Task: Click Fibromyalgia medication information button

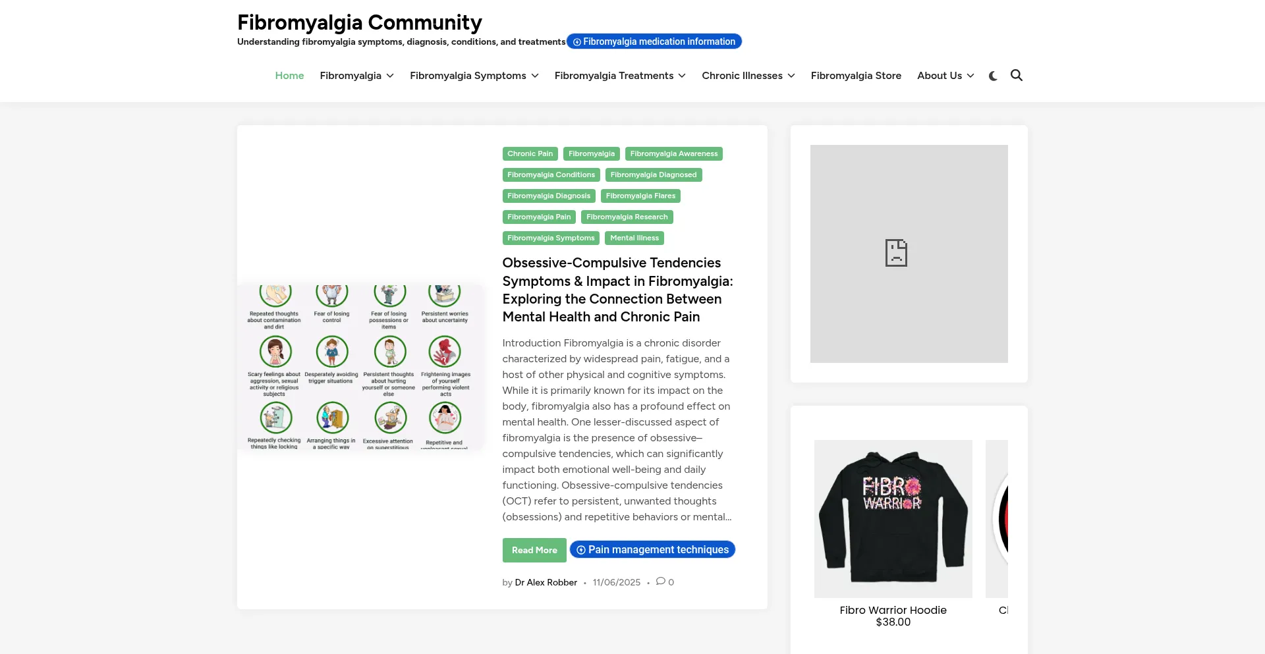Action: (x=654, y=41)
